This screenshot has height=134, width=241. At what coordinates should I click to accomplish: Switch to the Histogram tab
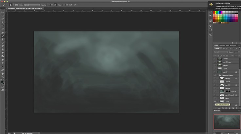(x=233, y=45)
